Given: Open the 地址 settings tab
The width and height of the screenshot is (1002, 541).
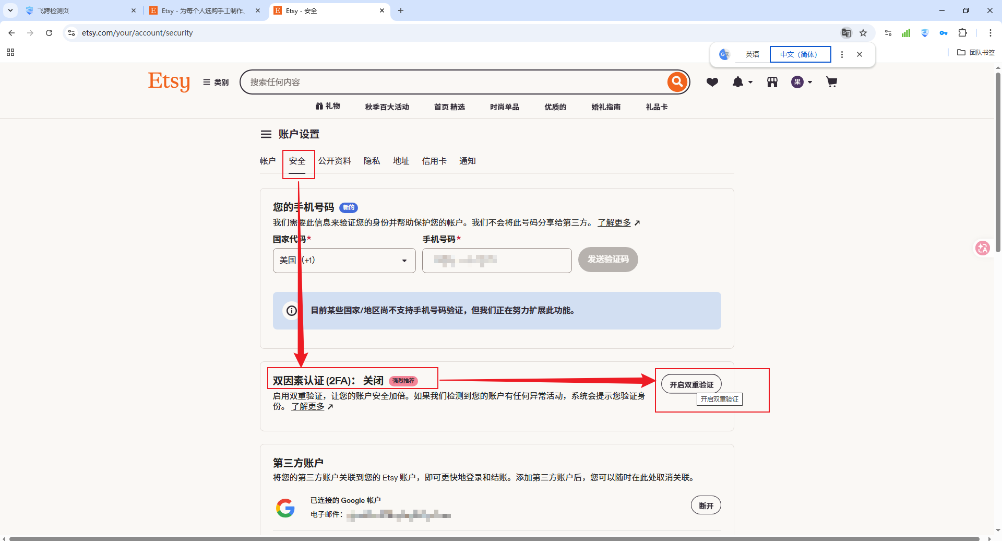Looking at the screenshot, I should click(401, 161).
